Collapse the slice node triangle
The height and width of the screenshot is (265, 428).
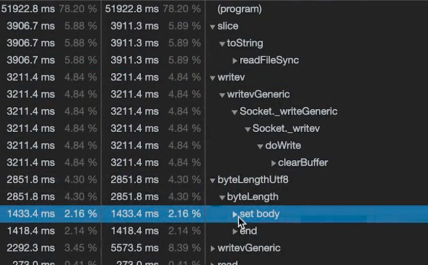pos(213,27)
